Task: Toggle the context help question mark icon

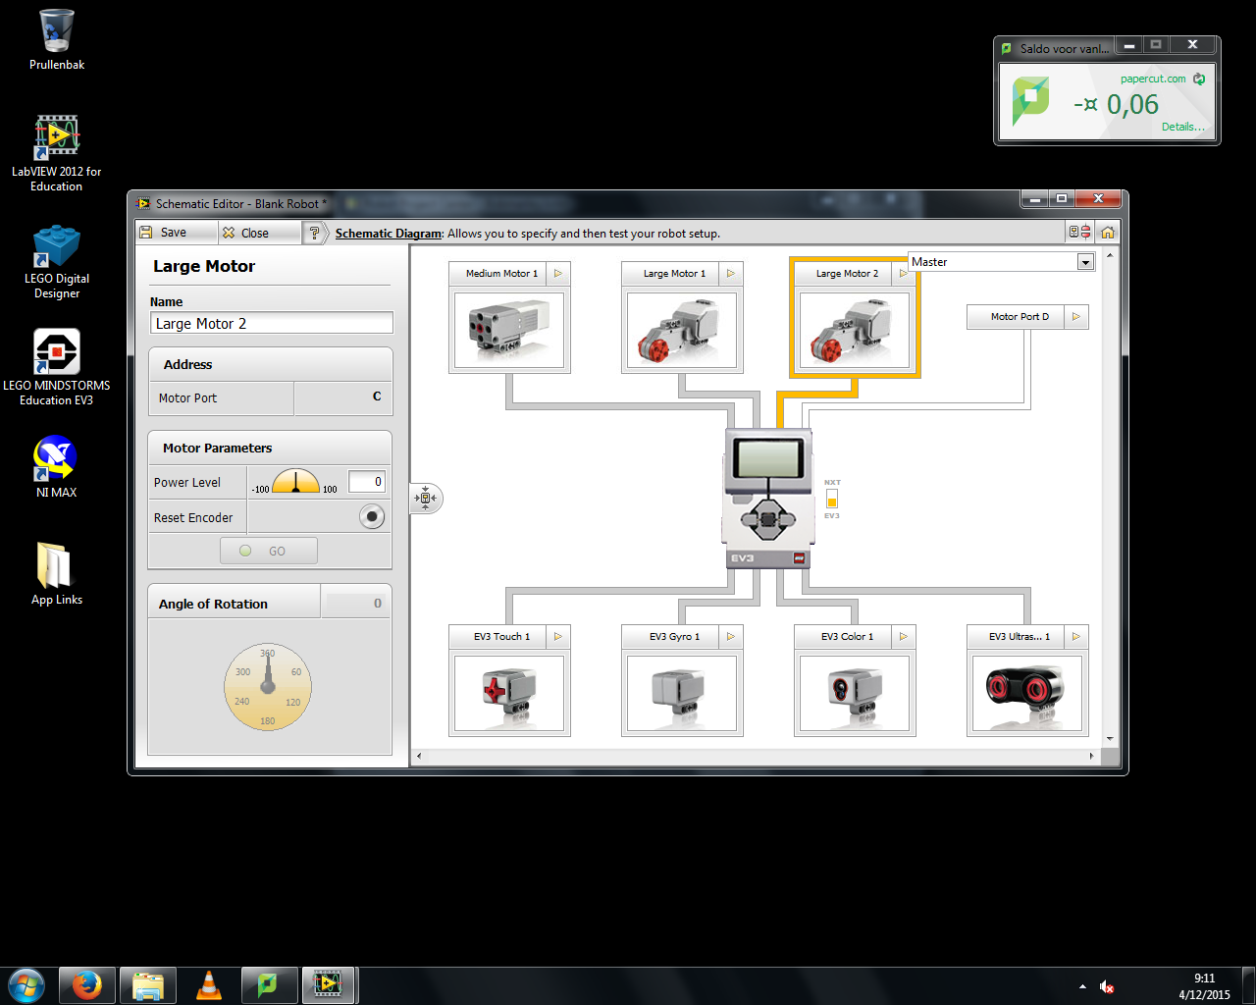Action: tap(314, 233)
